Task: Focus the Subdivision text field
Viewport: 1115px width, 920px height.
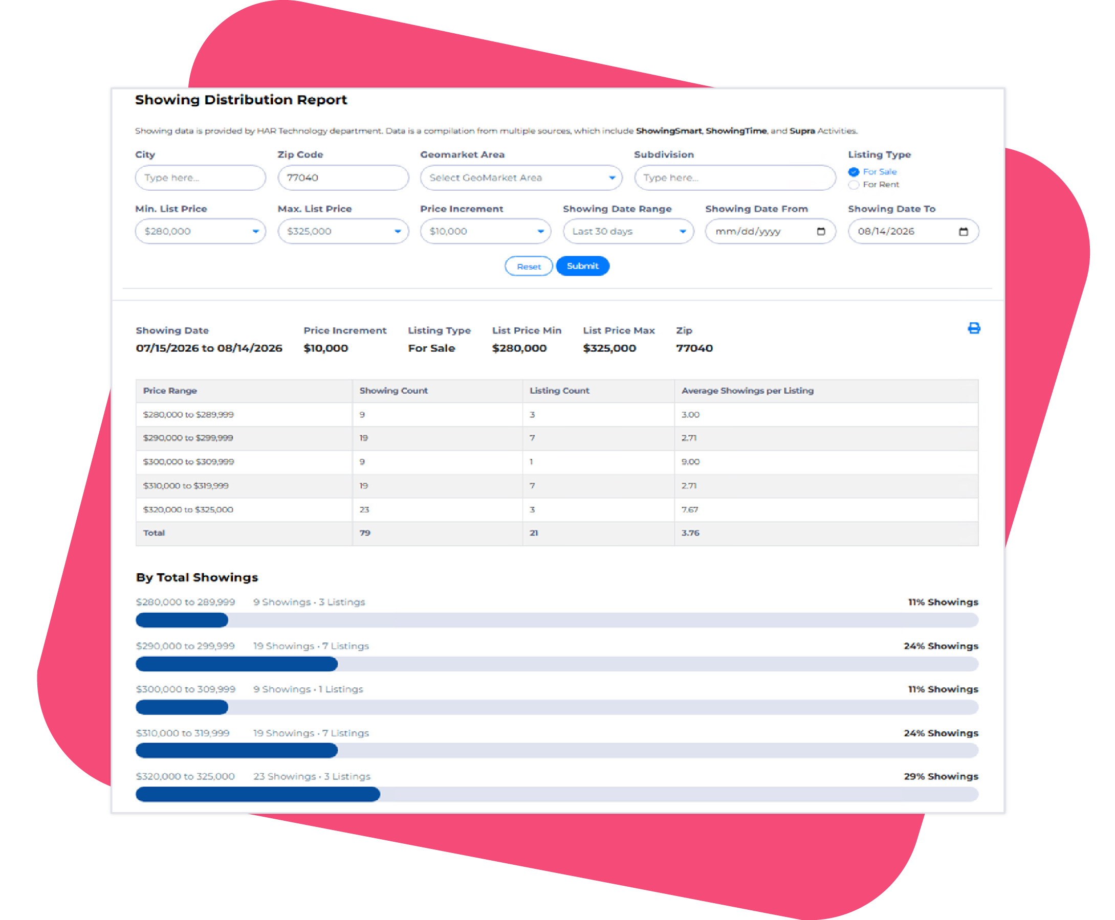Action: pos(734,177)
